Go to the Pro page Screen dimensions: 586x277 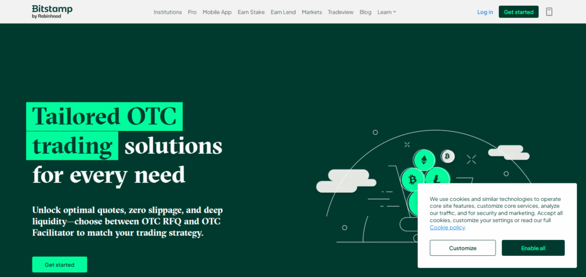coord(192,12)
